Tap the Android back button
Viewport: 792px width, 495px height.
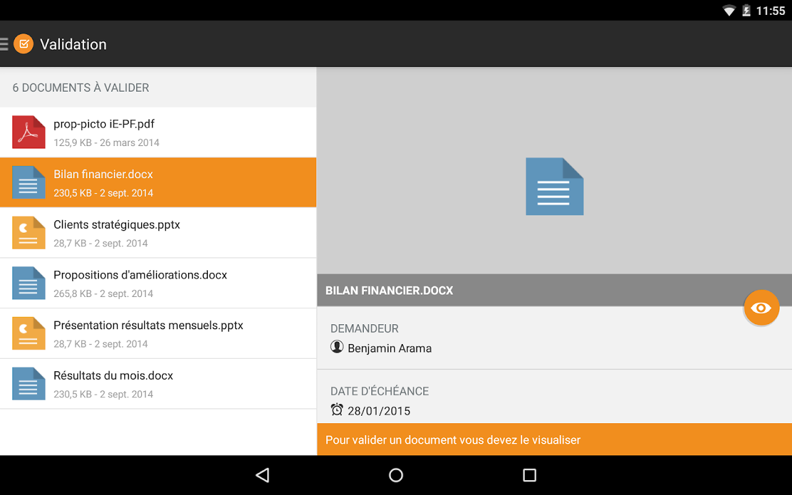tap(262, 475)
